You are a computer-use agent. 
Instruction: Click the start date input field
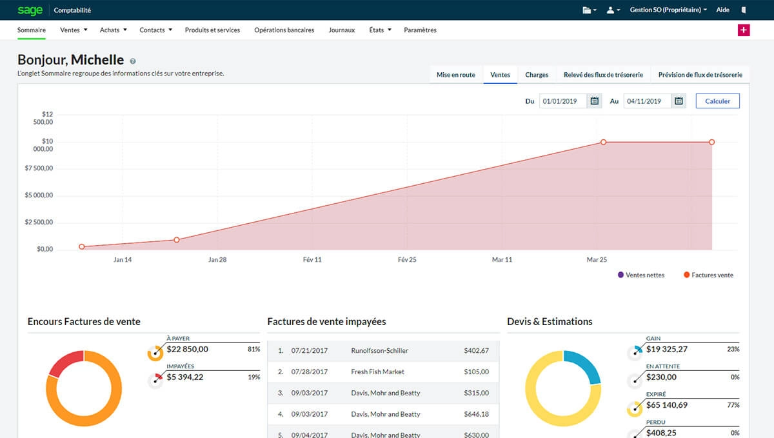point(561,101)
